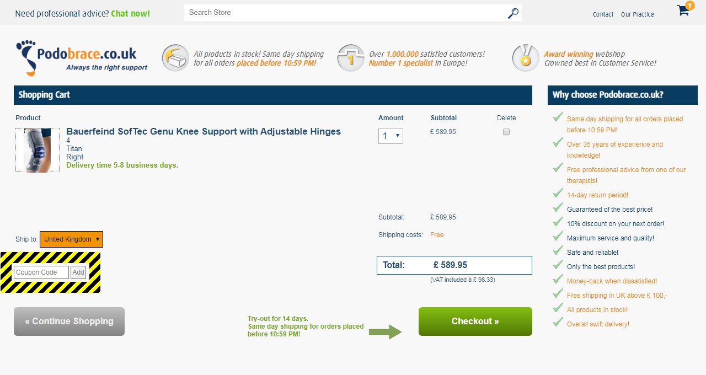Click the Continue Shopping button
This screenshot has height=375, width=706.
(69, 322)
